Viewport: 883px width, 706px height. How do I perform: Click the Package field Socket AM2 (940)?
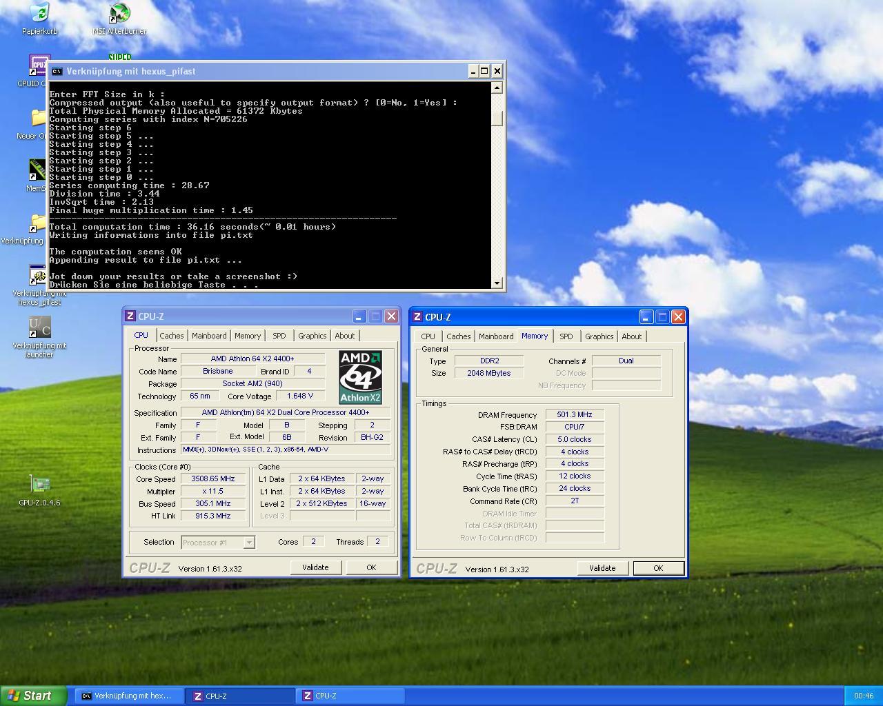(252, 383)
